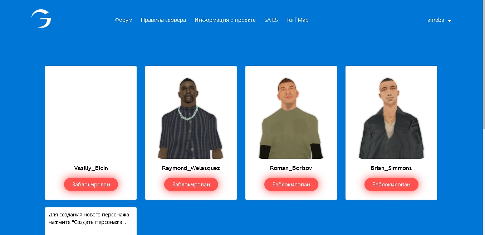Select Roman_Borisov character portrait
Viewport: 485px width, 235px height.
coord(291,118)
